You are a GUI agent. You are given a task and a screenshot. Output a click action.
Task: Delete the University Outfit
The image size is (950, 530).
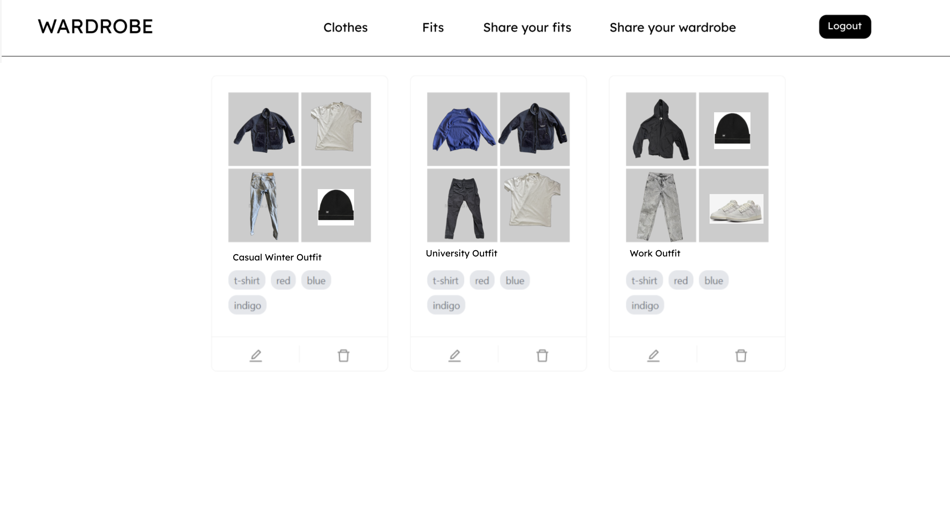click(x=542, y=354)
